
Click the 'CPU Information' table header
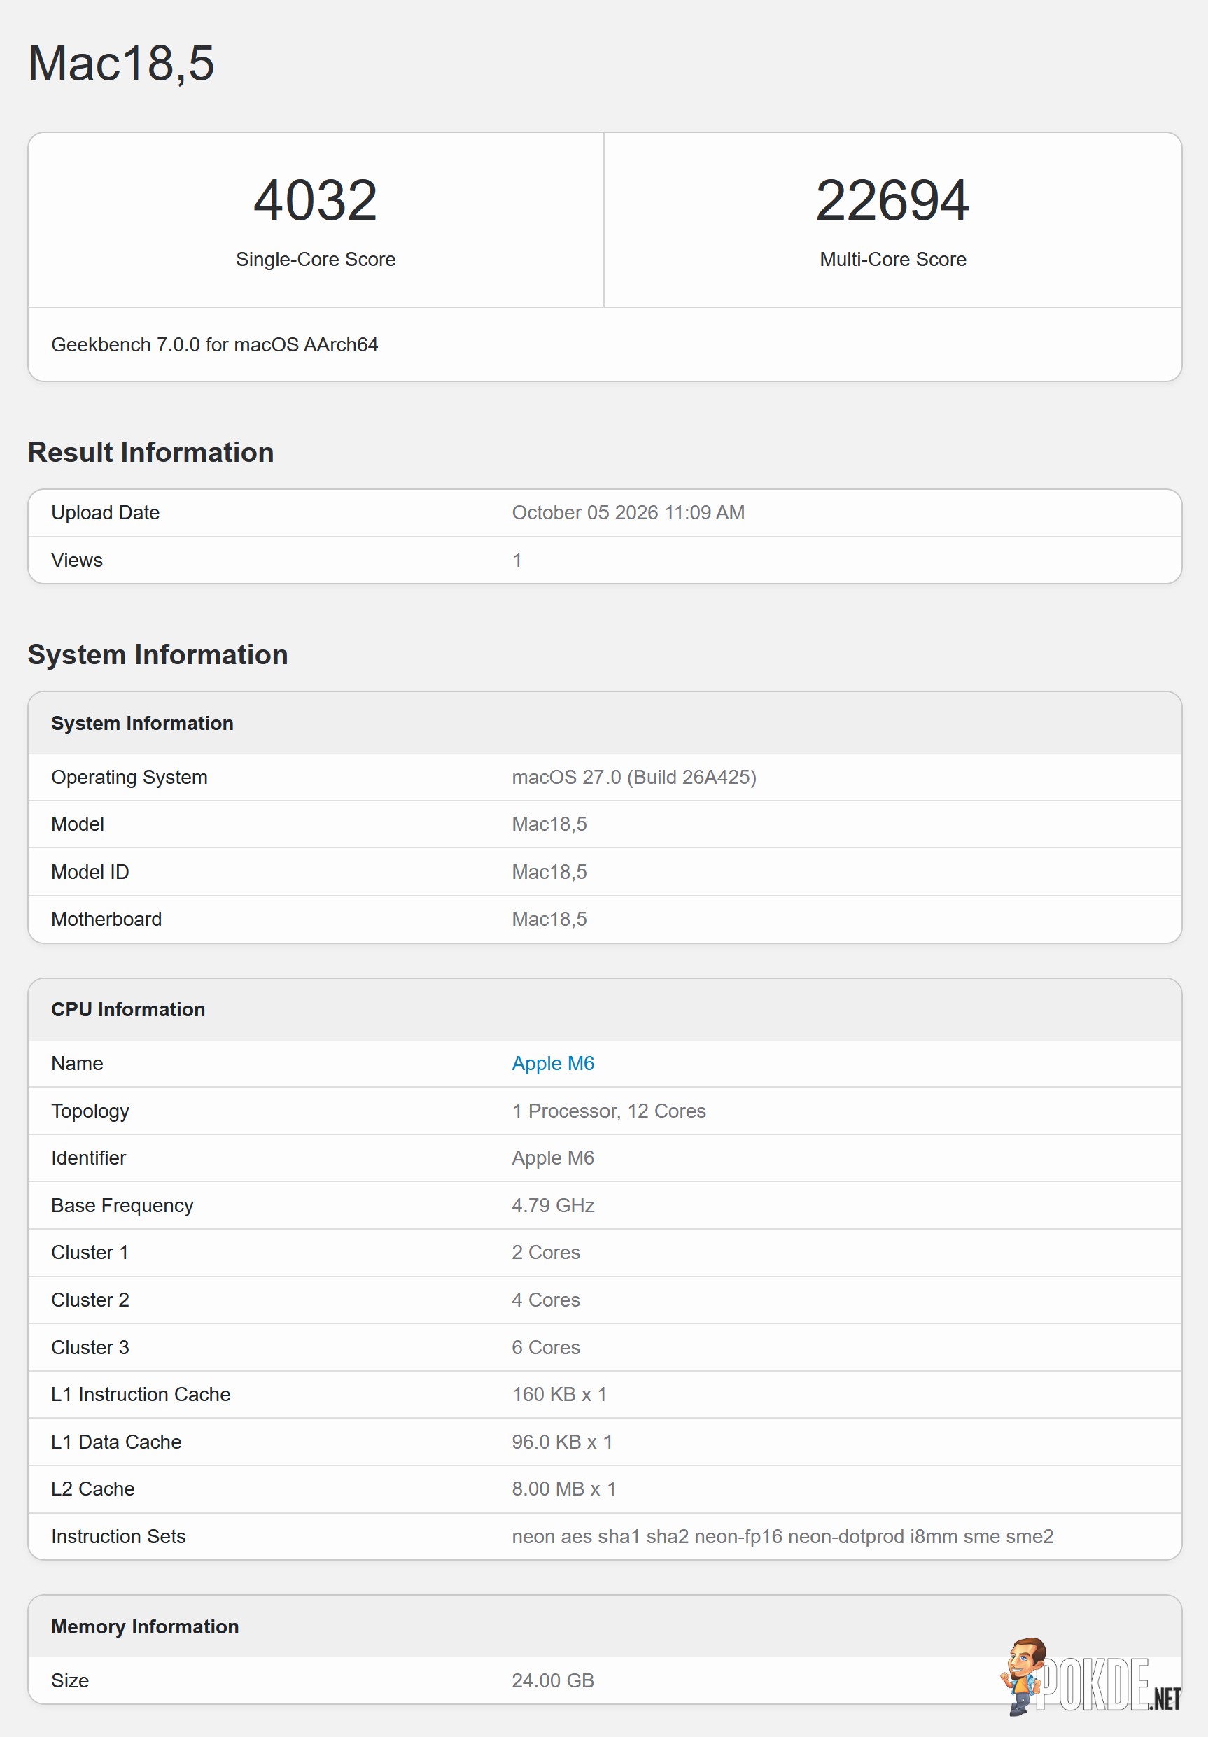tap(605, 1009)
